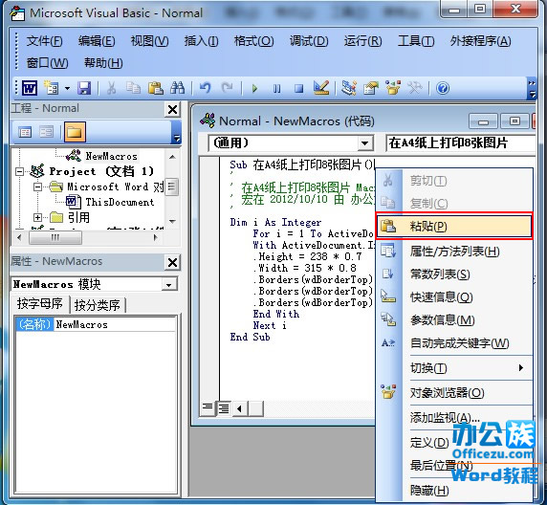Open the 外接程序(A) menu
The height and width of the screenshot is (505, 547).
[x=480, y=41]
